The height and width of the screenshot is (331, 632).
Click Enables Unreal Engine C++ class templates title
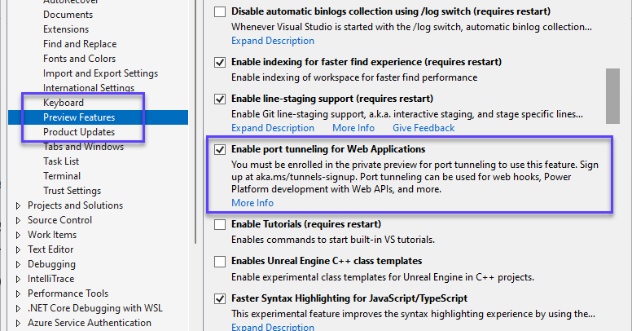pos(327,261)
